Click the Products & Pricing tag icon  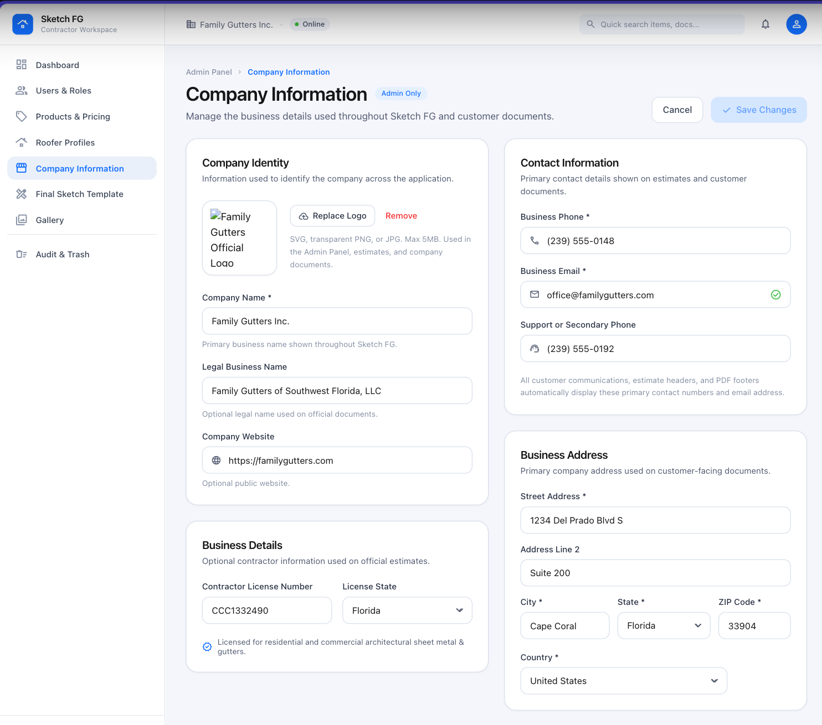coord(22,116)
